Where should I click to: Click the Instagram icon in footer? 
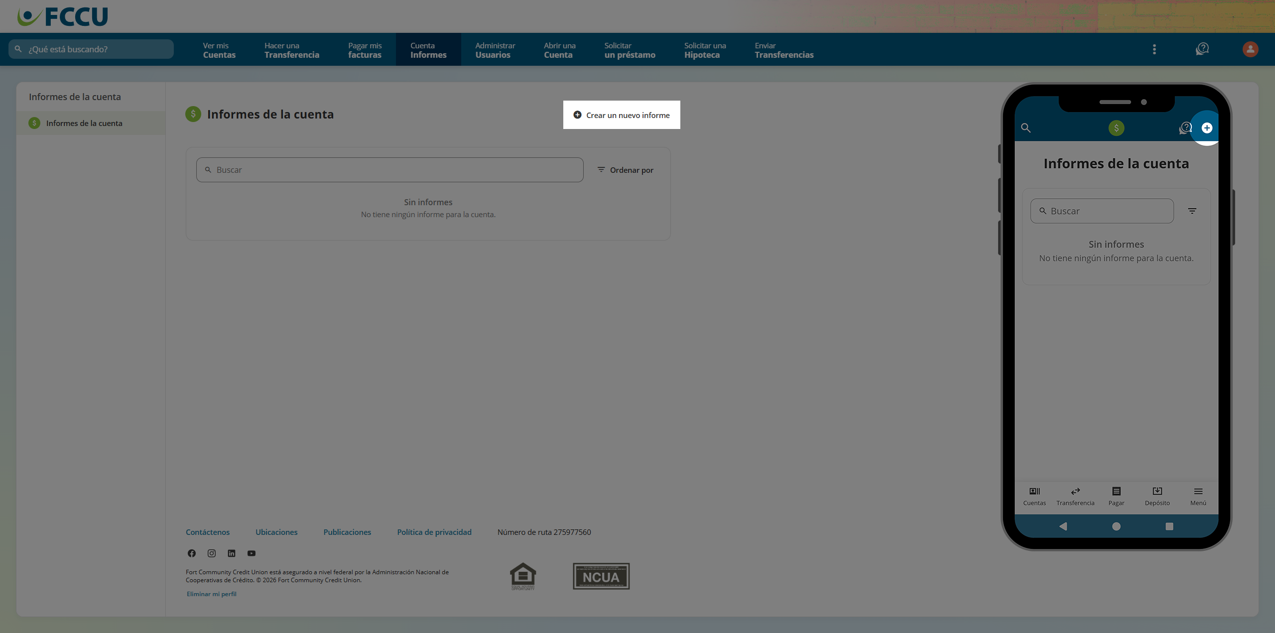[212, 553]
